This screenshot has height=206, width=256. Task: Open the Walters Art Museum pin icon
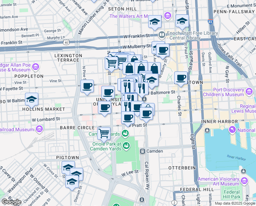tap(168, 16)
